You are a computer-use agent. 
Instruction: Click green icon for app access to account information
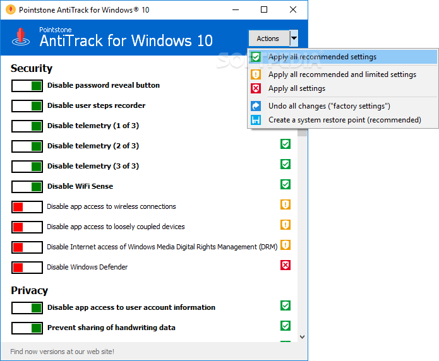click(x=286, y=305)
